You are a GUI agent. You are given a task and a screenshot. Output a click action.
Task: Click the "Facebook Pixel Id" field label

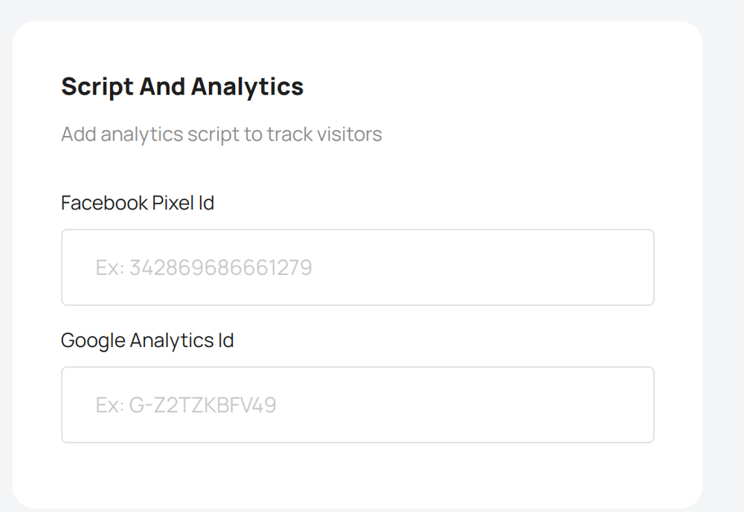(x=138, y=203)
